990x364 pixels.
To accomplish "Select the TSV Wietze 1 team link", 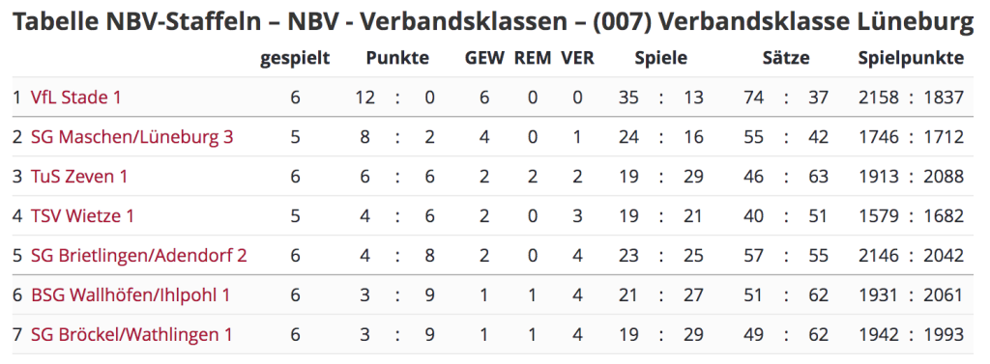I will (x=82, y=215).
